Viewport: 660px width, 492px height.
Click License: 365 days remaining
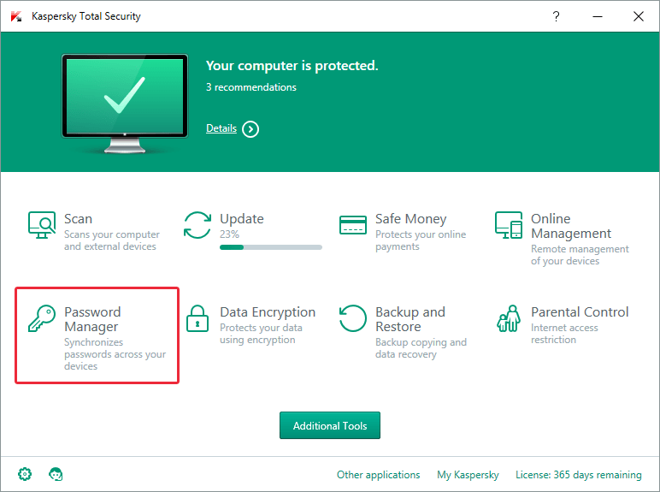click(x=578, y=475)
